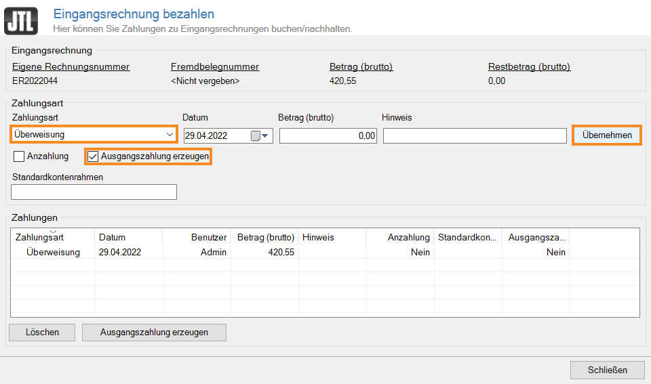Enable the Anzahlung checkbox
This screenshot has height=384, width=651.
pos(19,156)
